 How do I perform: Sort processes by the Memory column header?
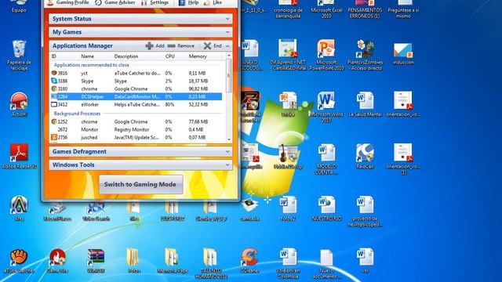point(198,56)
